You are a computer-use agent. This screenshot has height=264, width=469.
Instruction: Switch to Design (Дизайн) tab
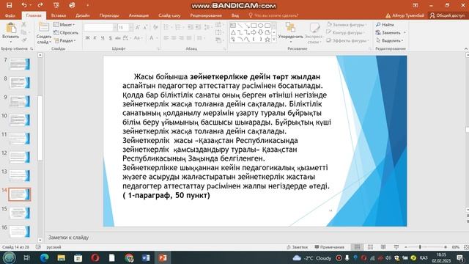(x=83, y=15)
